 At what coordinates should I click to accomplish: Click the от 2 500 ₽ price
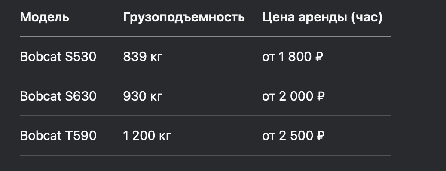click(293, 136)
